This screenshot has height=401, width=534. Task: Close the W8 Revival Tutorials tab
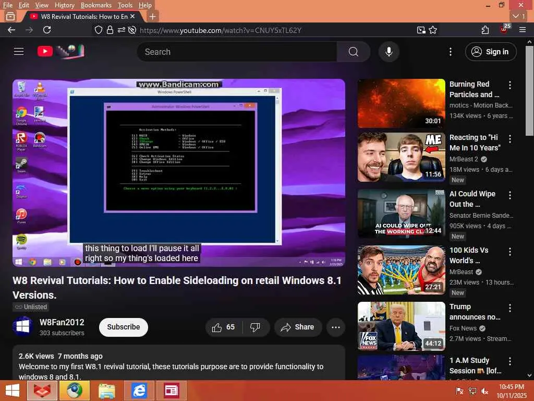tap(132, 16)
